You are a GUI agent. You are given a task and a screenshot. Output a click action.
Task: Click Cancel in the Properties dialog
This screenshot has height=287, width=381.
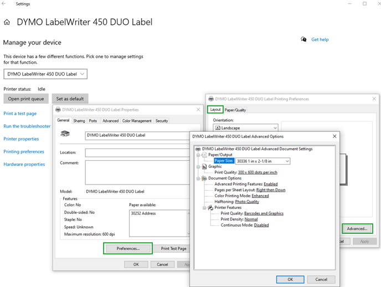162,264
